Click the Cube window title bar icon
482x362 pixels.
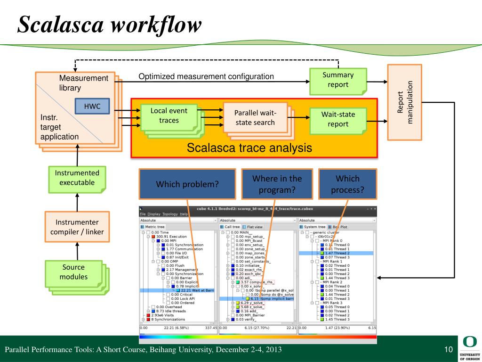[141, 209]
